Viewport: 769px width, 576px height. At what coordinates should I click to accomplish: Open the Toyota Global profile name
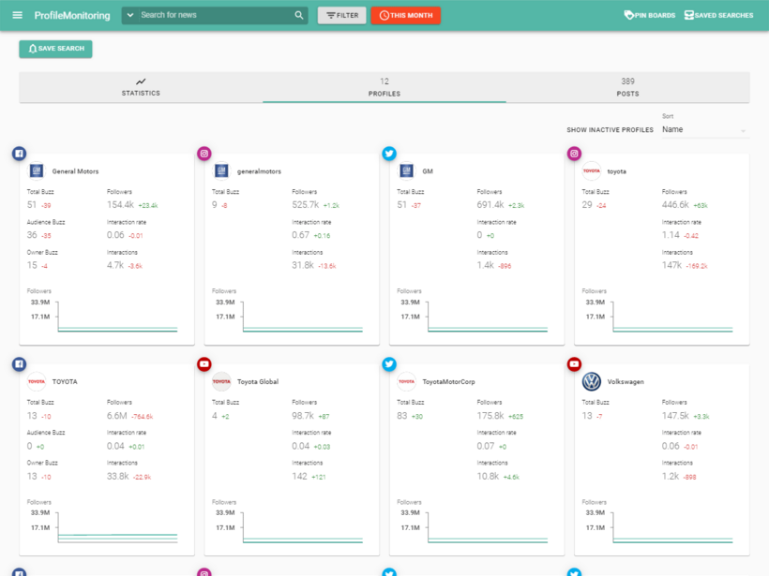point(258,381)
